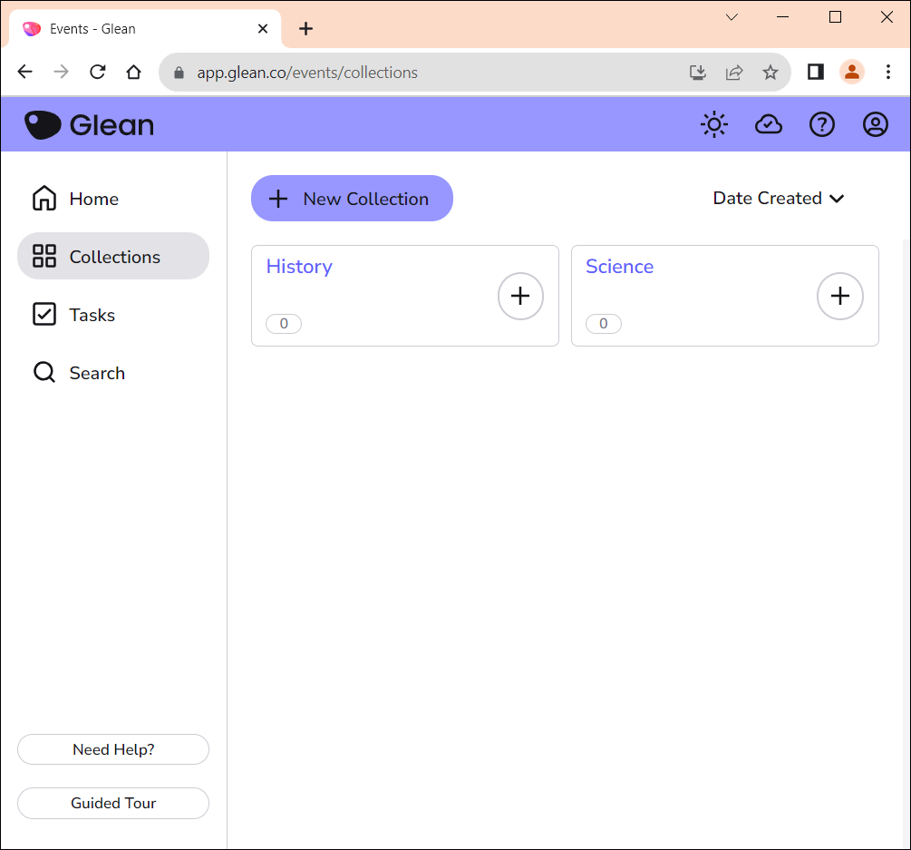This screenshot has width=911, height=850.
Task: Click the Glean logo in header
Action: (89, 125)
